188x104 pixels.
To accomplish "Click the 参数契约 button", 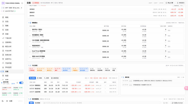I will (181, 3).
